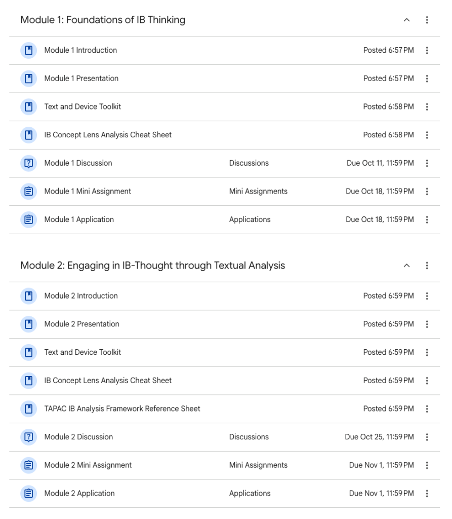Open TAPAC IB Analysis Framework Reference Sheet
Screen dimensions: 452x519
coord(122,409)
